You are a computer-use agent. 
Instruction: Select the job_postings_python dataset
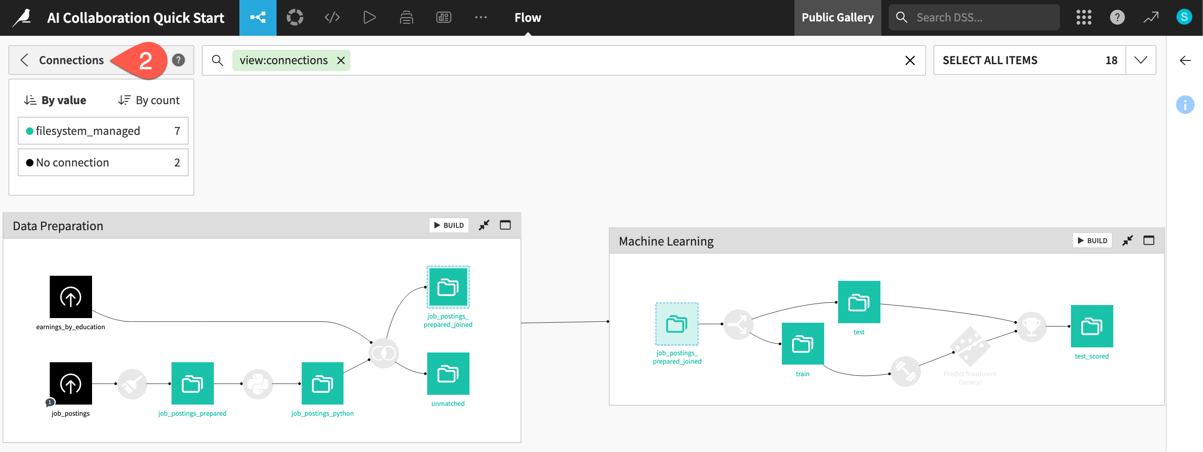pyautogui.click(x=322, y=383)
